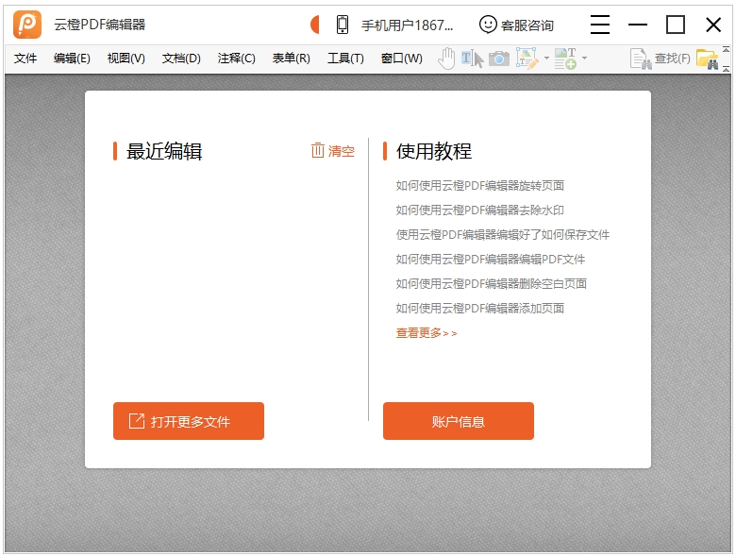736x556 pixels.
Task: Select the Hand tool
Action: [x=446, y=59]
